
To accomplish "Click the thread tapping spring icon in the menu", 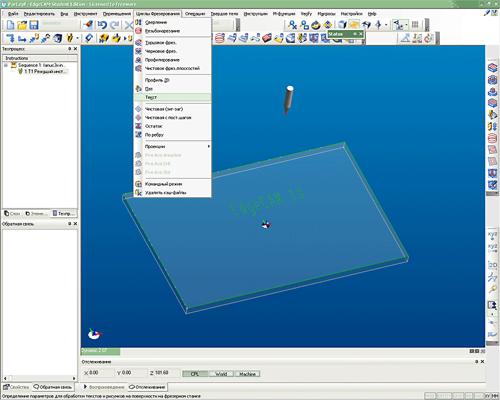I will point(138,31).
